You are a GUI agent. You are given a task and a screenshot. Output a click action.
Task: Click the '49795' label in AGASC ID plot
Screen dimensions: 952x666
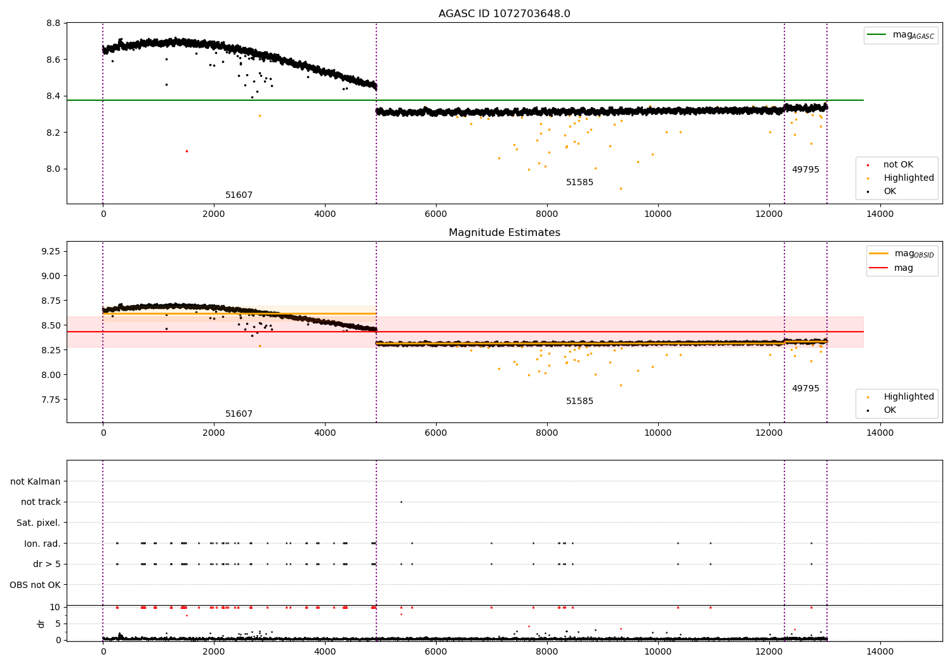tap(805, 169)
